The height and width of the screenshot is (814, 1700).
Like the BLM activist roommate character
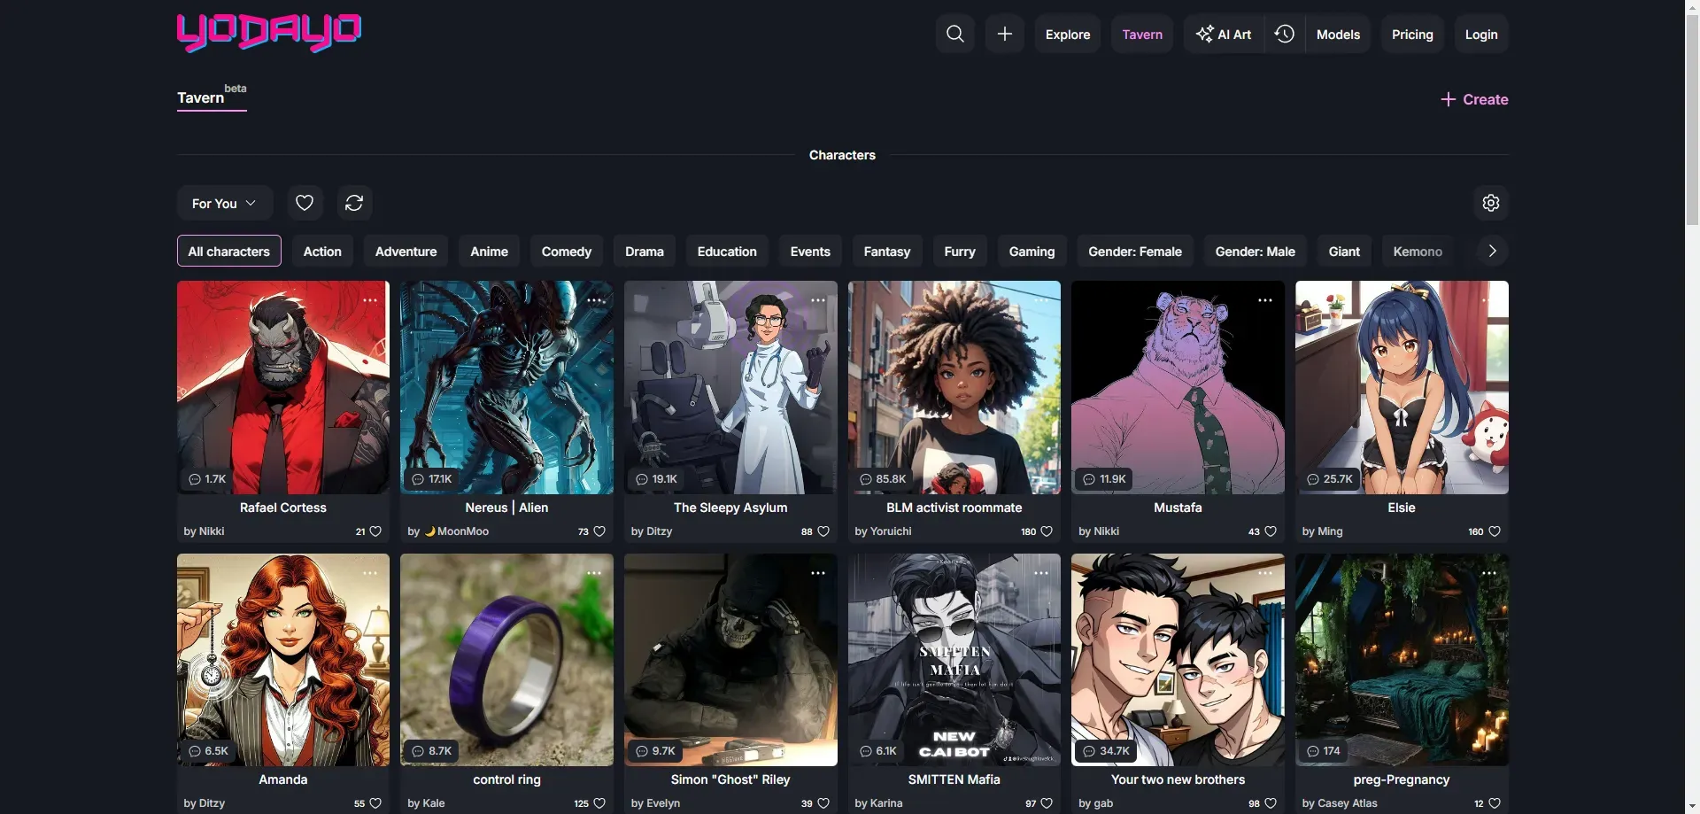[x=1046, y=531]
